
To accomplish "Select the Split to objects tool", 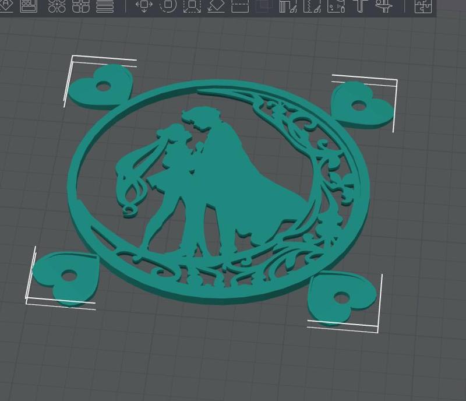I will (57, 6).
